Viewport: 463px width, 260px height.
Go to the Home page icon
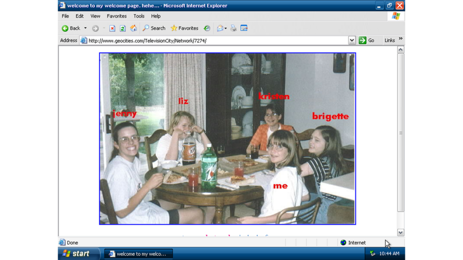tap(133, 28)
